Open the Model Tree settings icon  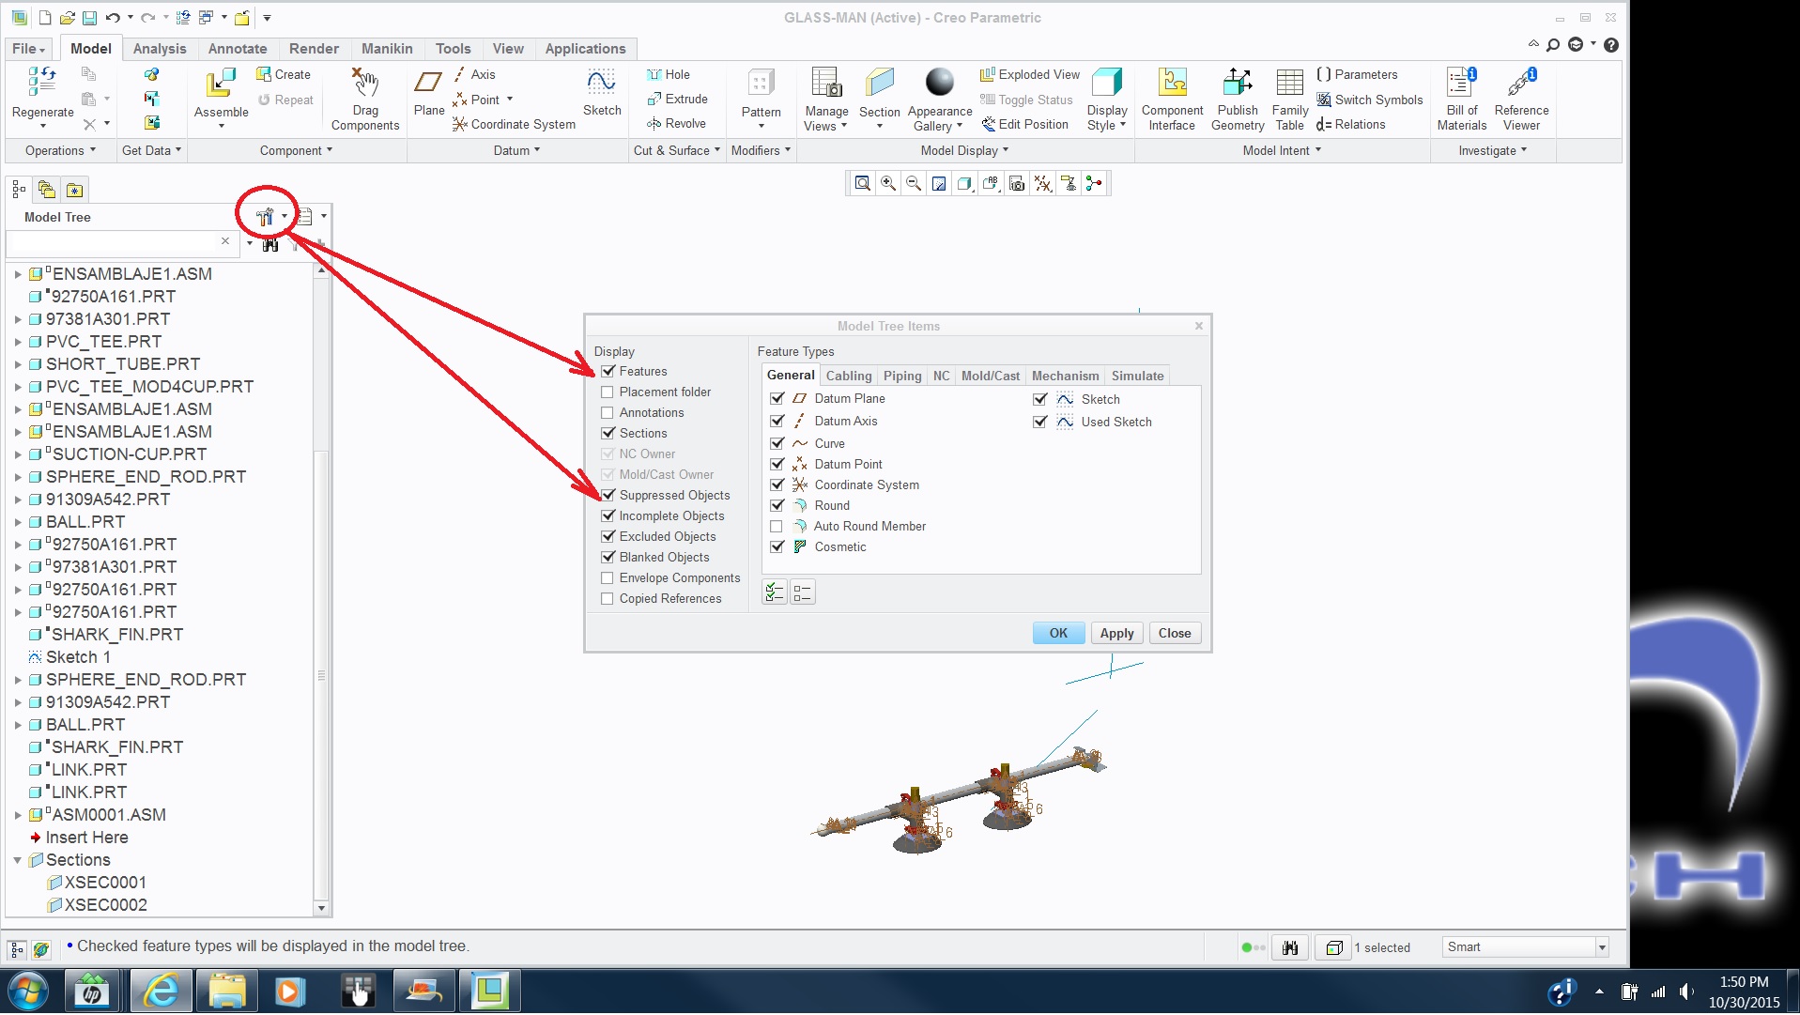266,217
